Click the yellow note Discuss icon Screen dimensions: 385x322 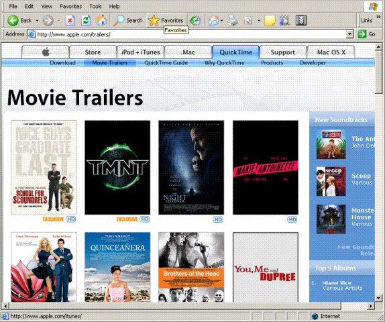point(270,21)
